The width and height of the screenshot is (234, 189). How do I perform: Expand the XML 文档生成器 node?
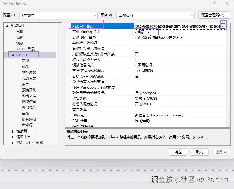(13, 143)
